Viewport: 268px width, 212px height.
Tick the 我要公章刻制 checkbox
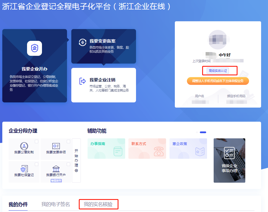(37, 142)
